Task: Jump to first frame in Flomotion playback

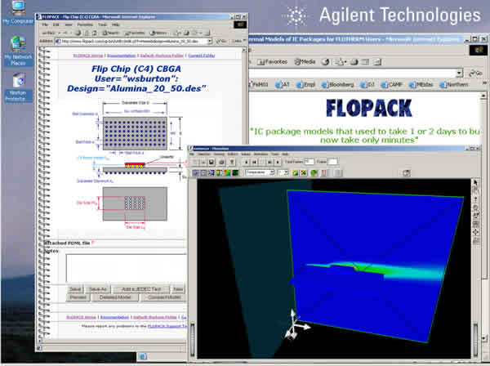Action: [x=246, y=162]
